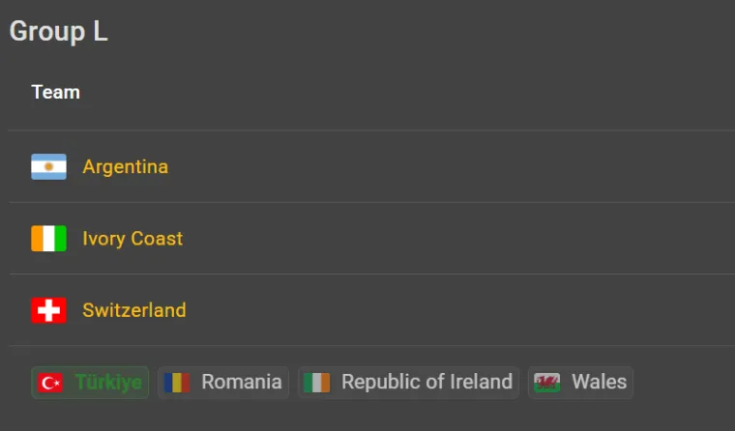Image resolution: width=735 pixels, height=431 pixels.
Task: Click the Team column header
Action: coord(56,93)
